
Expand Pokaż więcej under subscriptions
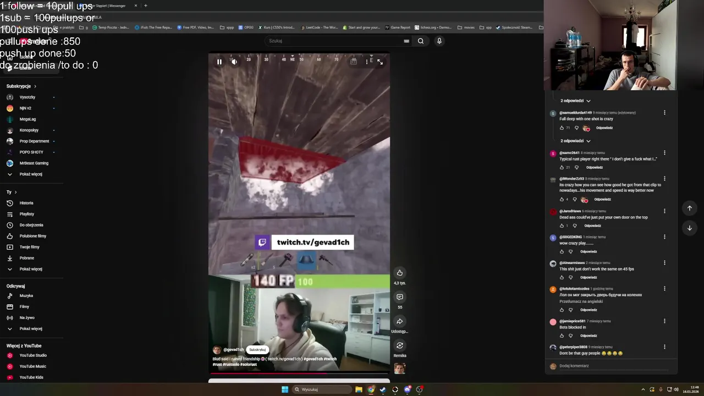point(30,174)
